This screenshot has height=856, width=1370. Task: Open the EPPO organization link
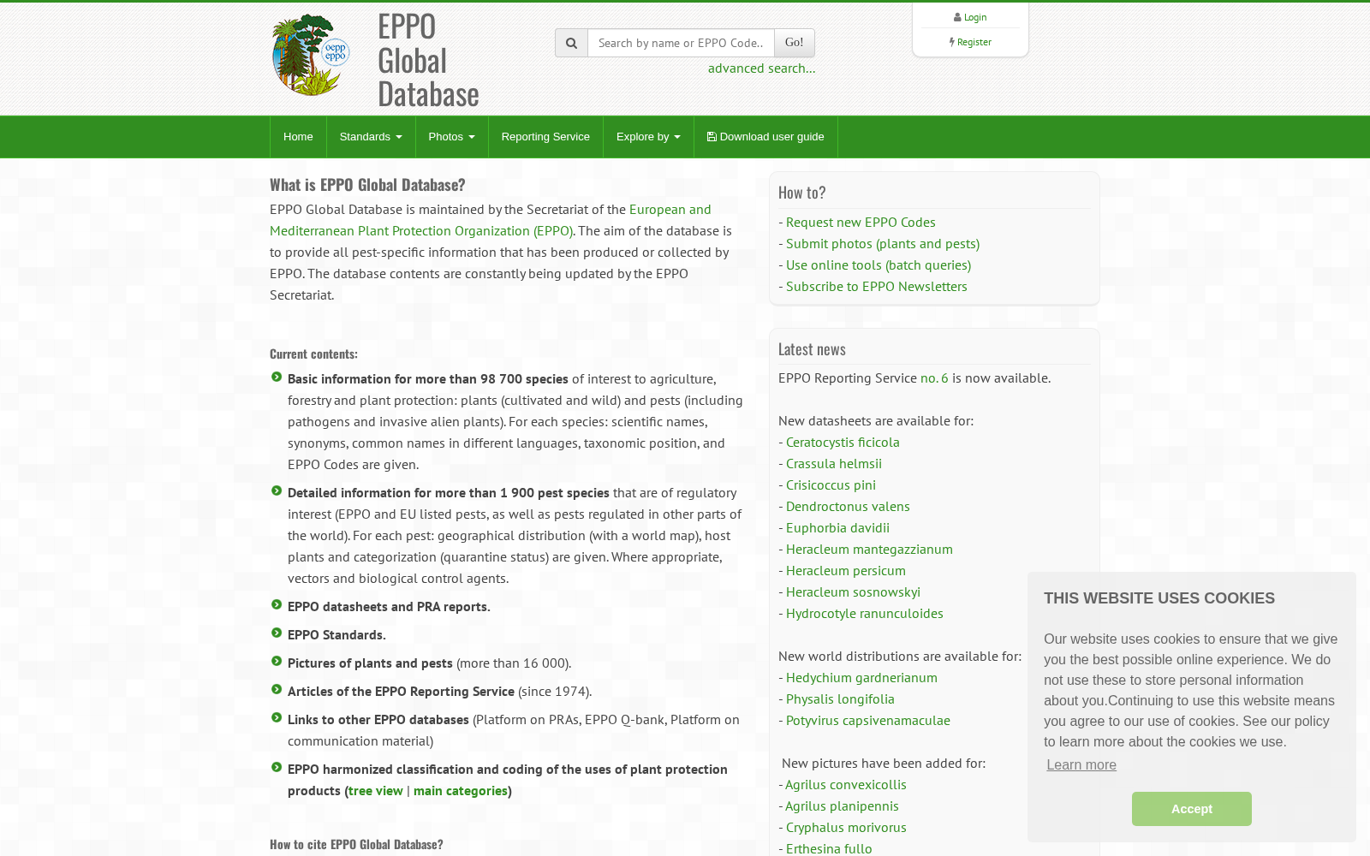490,220
